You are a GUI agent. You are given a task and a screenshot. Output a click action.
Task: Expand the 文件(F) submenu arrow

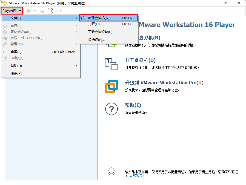tap(76, 18)
